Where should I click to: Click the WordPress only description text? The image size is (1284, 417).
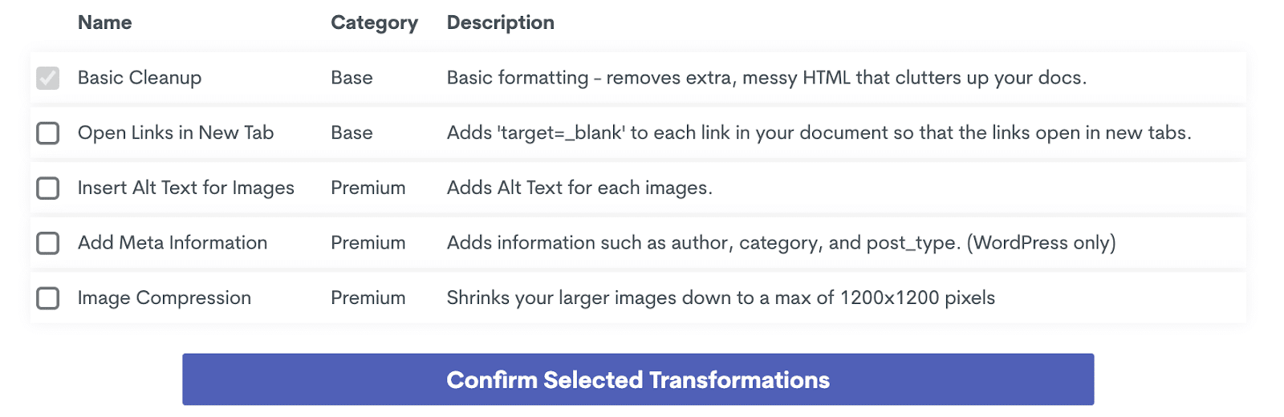coord(1041,243)
